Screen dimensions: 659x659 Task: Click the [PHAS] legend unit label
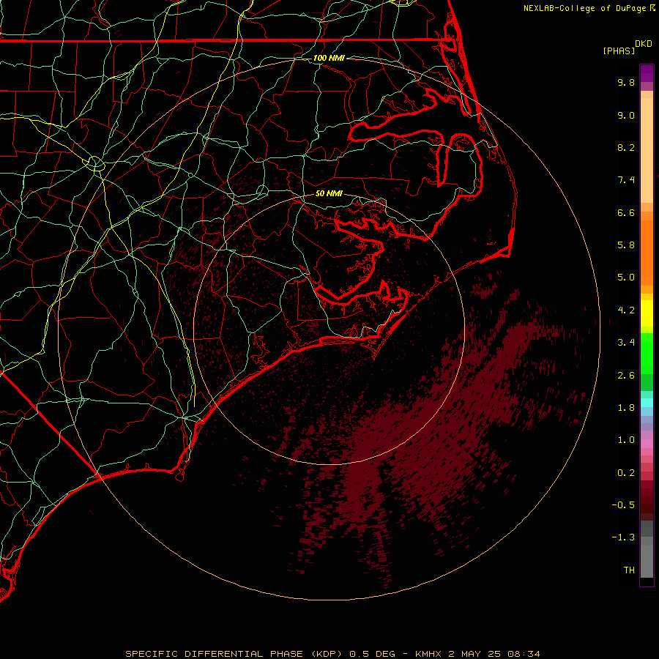(x=619, y=51)
